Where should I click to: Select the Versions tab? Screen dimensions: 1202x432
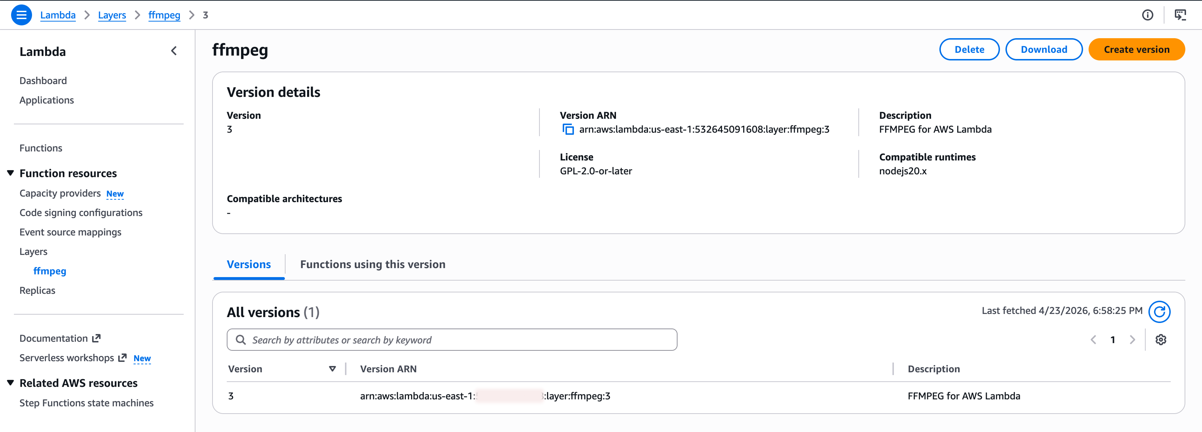(x=249, y=264)
